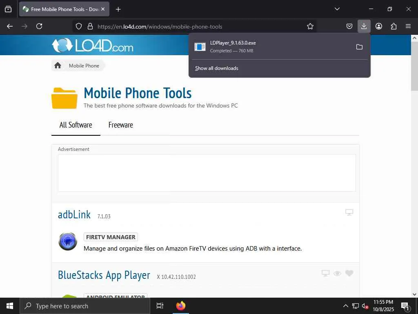The image size is (418, 314).
Task: Click the heart icon on BlueStacks row
Action: [x=349, y=273]
